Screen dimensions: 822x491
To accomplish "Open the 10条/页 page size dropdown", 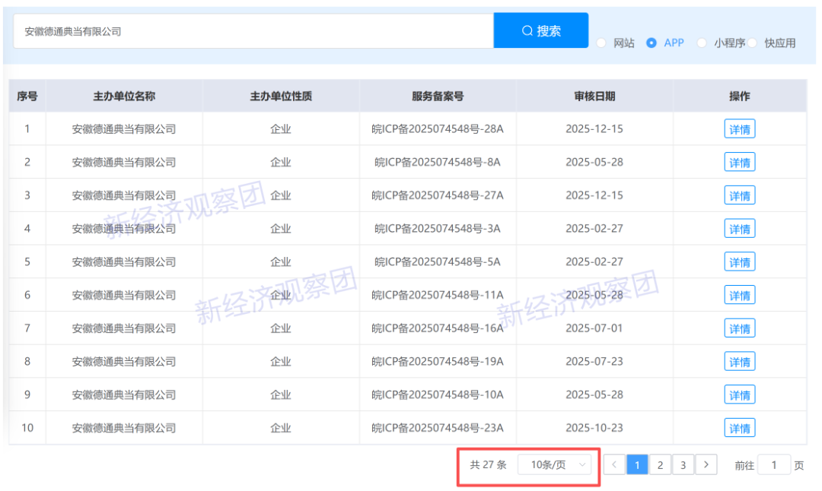I will 554,465.
